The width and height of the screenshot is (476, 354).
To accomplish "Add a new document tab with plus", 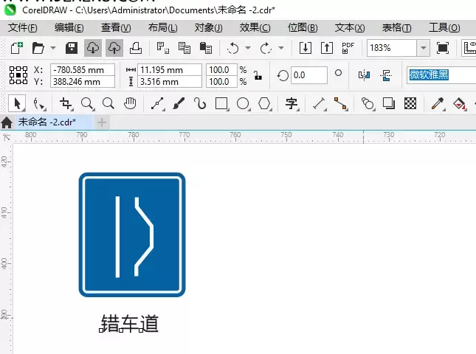I will pyautogui.click(x=102, y=122).
